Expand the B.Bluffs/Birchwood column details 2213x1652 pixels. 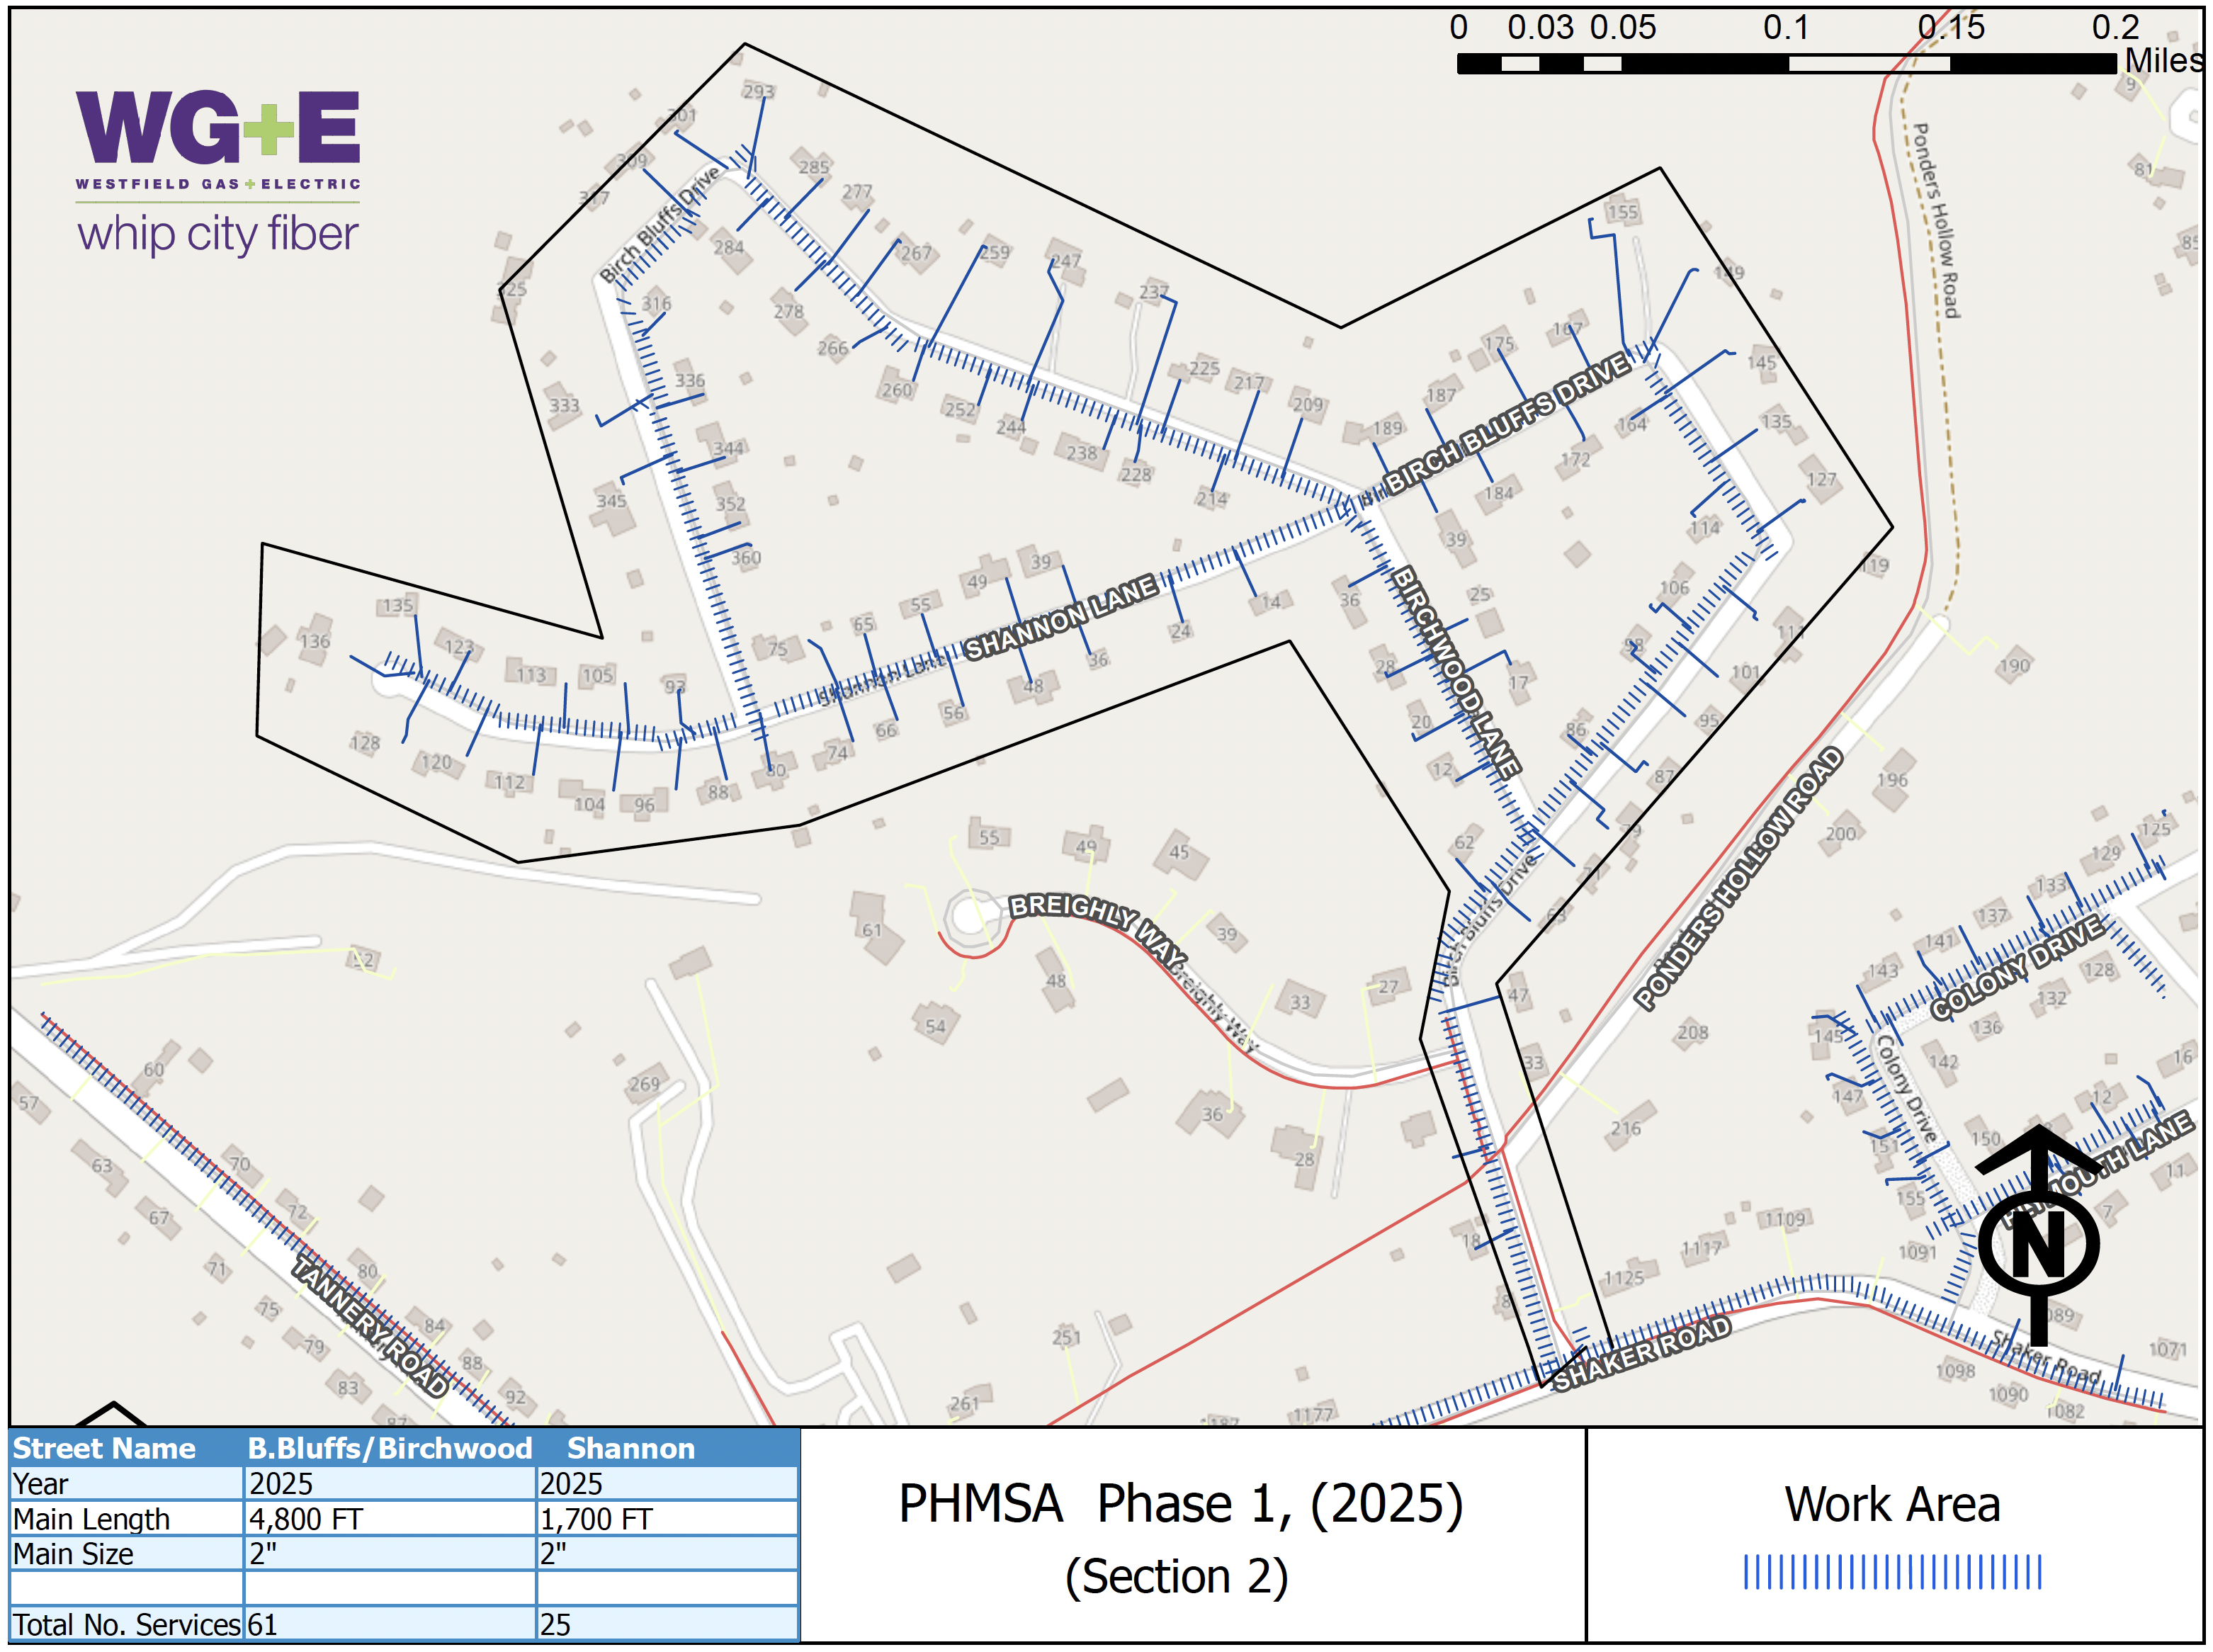[x=390, y=1449]
